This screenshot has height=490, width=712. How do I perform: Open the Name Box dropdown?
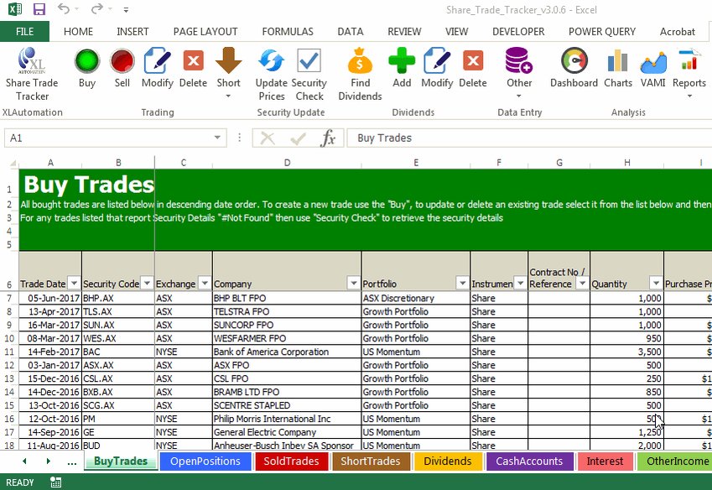point(217,138)
